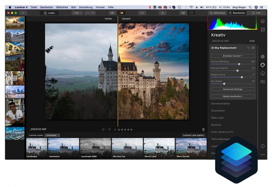272x187 pixels.
Task: Apply the Landscape B&W look thumbnail
Action: pyautogui.click(x=95, y=148)
